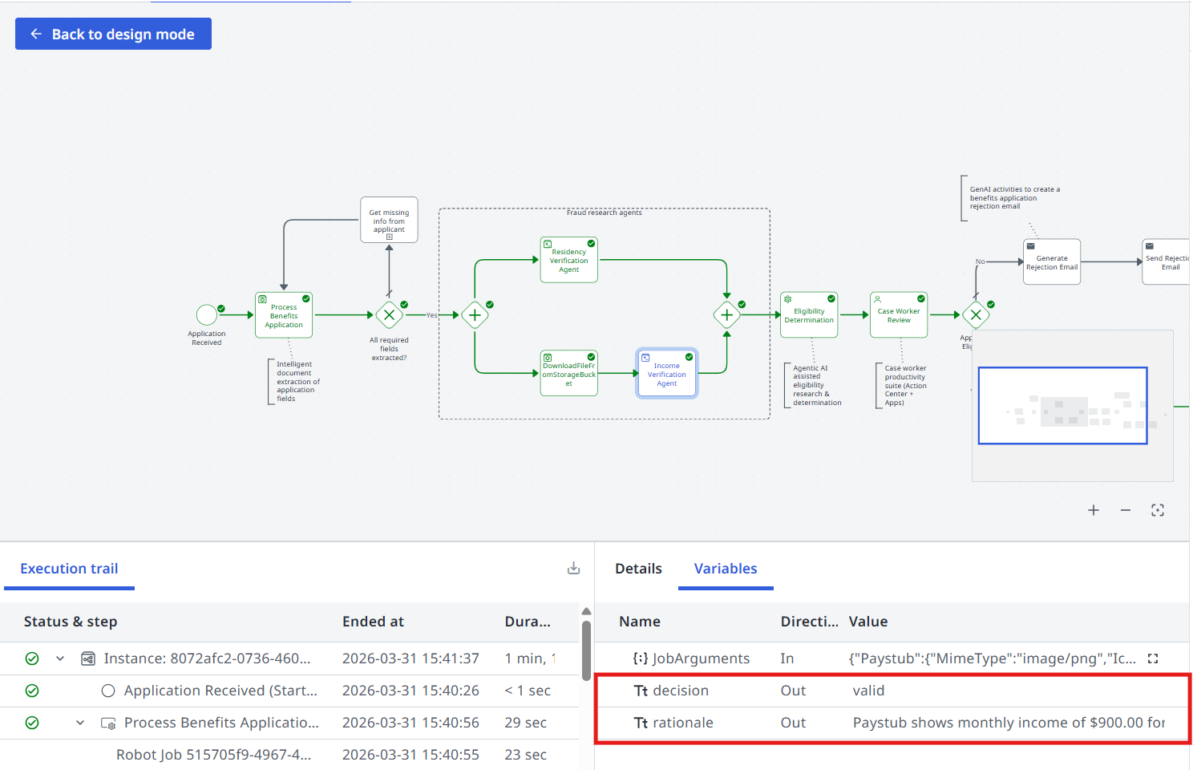Screen dimensions: 1193x770
Task: Switch to the Details tab
Action: click(638, 569)
